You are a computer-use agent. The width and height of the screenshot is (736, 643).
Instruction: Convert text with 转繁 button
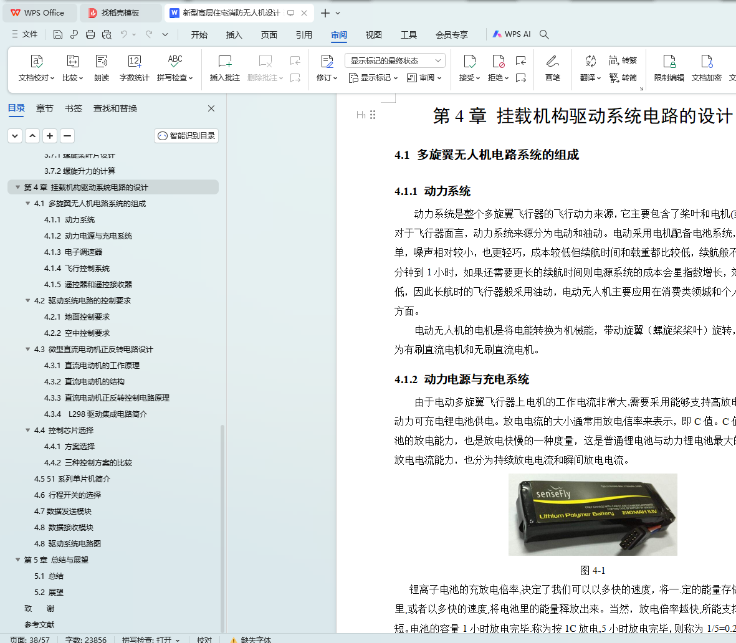[x=623, y=60]
